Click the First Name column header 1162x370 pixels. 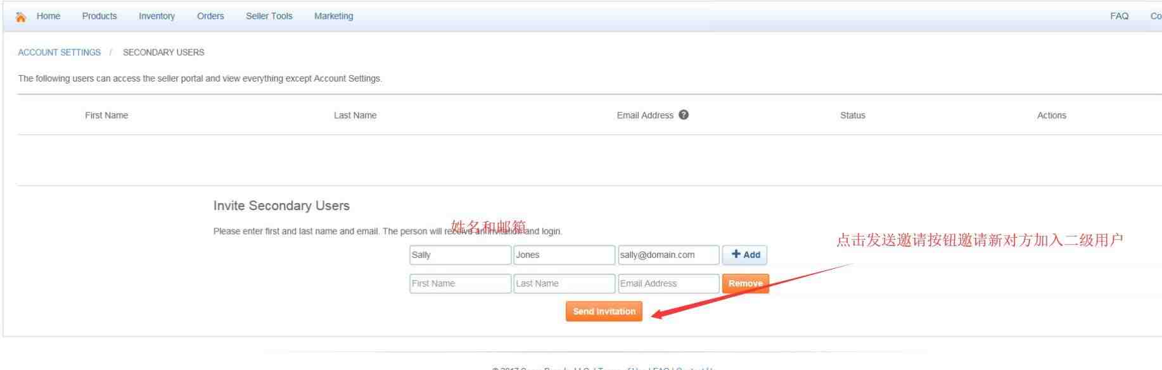coord(106,115)
